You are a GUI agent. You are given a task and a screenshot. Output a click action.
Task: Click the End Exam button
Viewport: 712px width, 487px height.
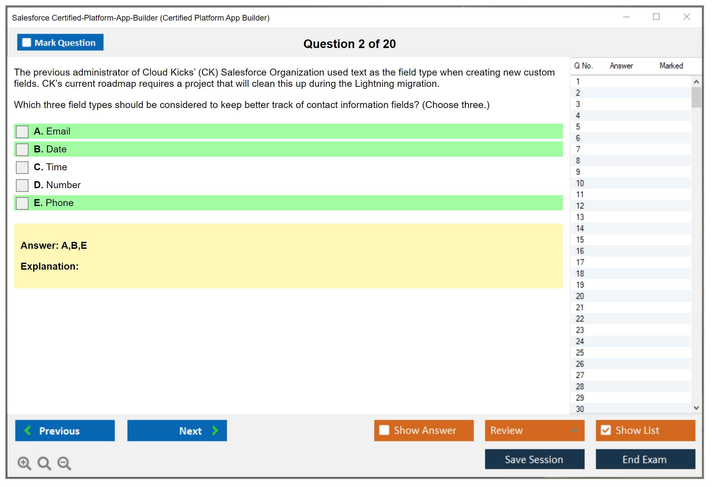click(645, 459)
